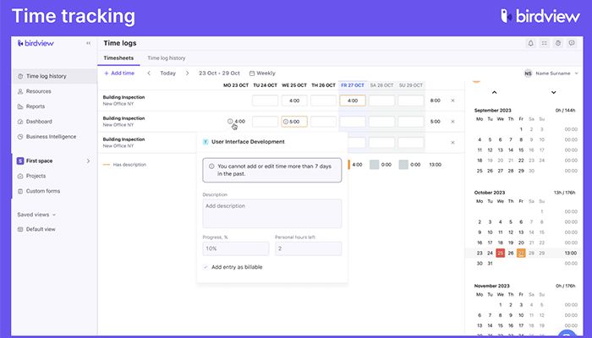Switch to the Time log history tab

[x=167, y=58]
